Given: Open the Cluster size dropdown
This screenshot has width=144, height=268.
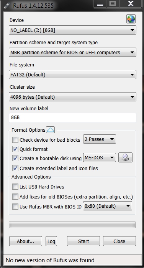Looking at the screenshot, I should tap(72, 97).
